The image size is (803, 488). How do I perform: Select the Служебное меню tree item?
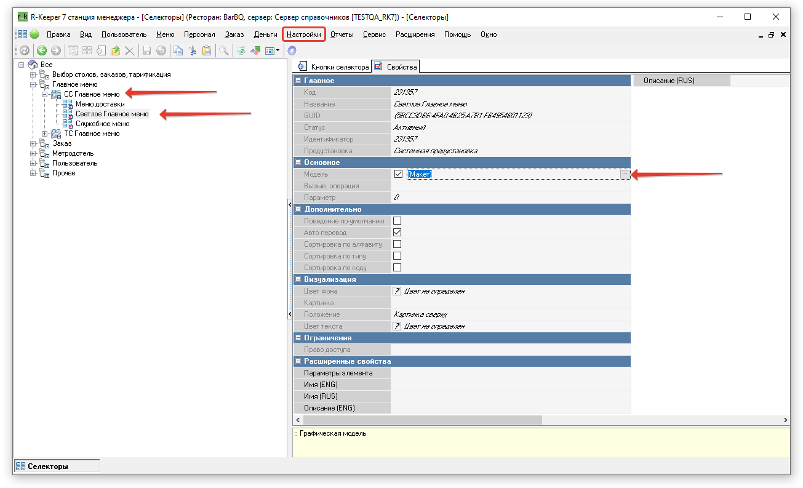(x=102, y=124)
